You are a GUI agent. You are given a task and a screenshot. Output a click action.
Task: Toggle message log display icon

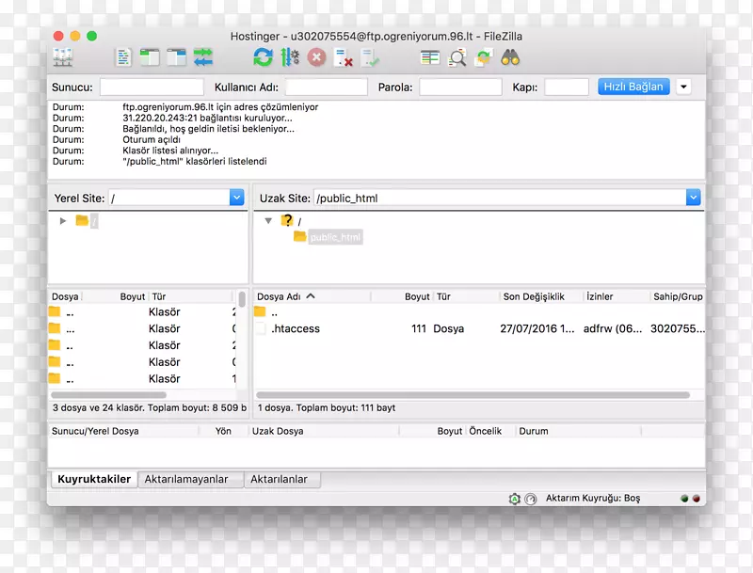point(123,57)
